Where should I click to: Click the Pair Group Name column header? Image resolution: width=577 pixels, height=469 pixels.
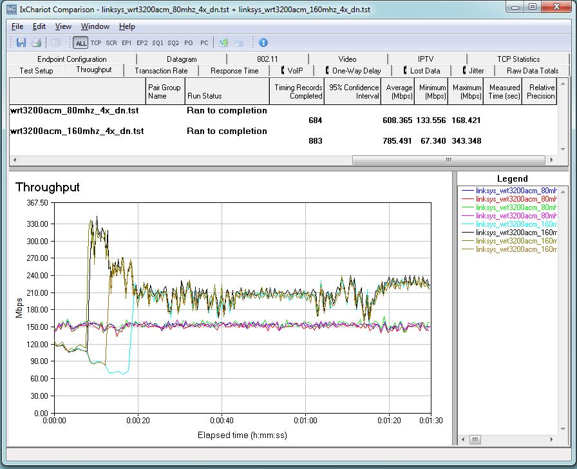pyautogui.click(x=166, y=91)
